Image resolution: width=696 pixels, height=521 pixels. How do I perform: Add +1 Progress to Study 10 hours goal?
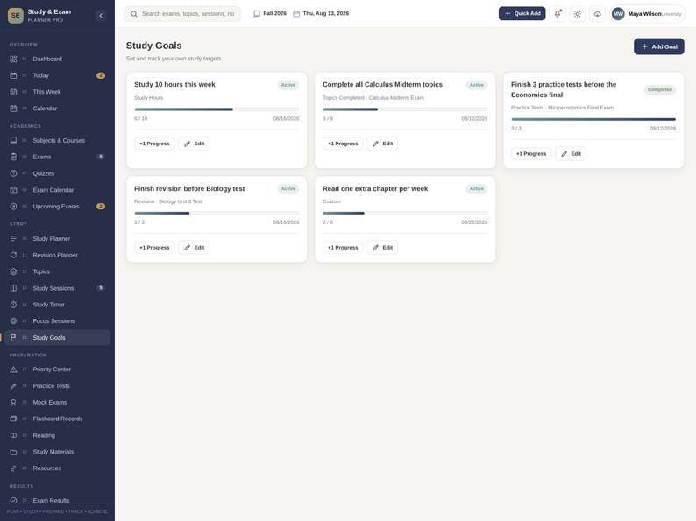(x=154, y=144)
